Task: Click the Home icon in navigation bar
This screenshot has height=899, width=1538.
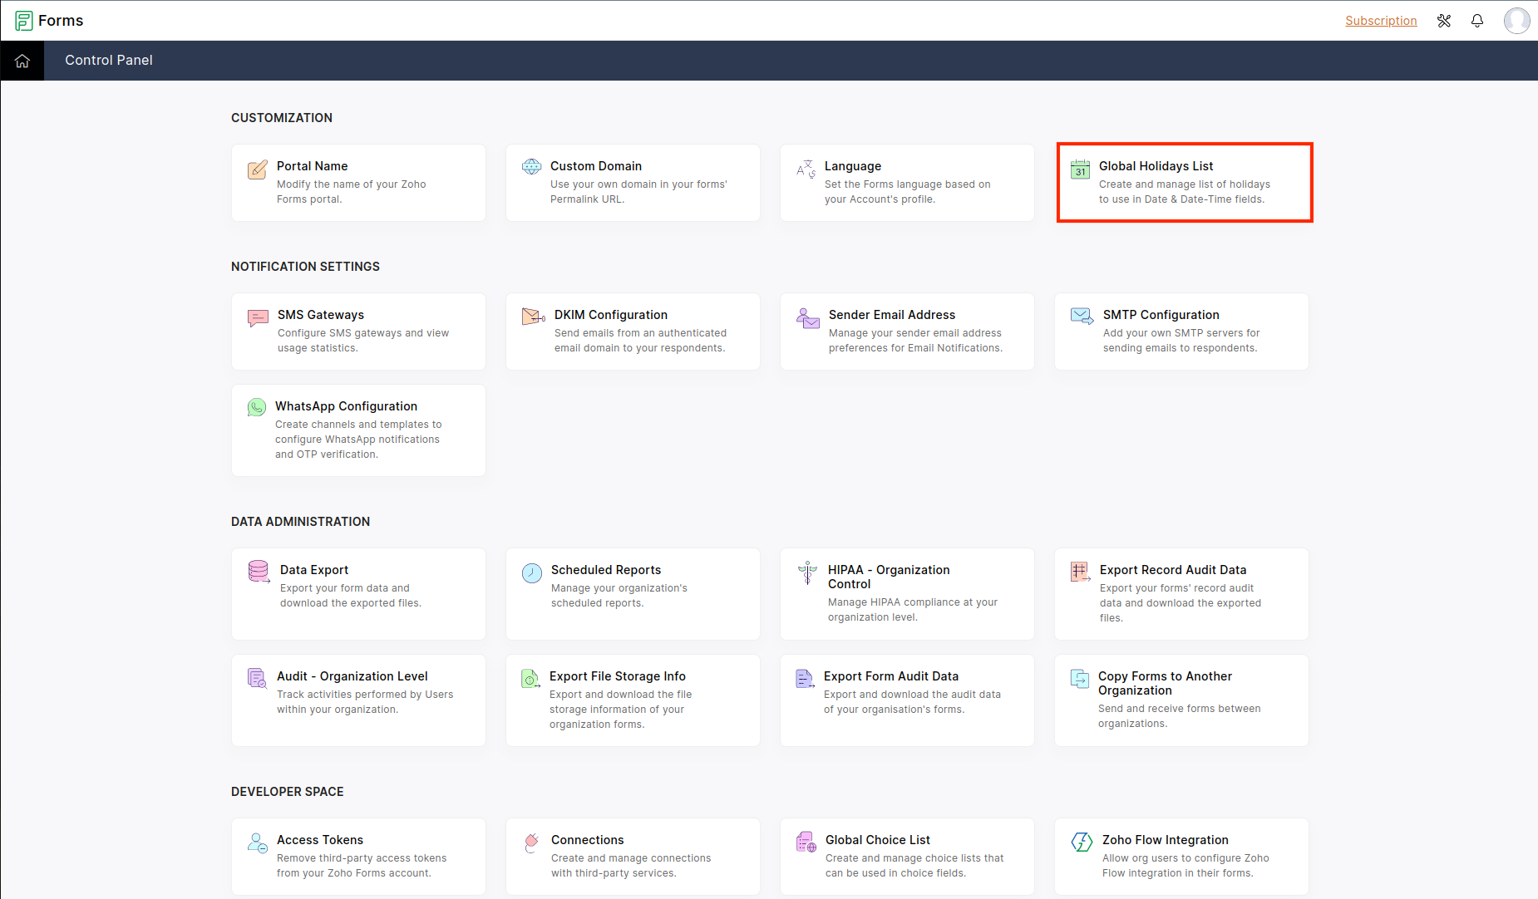Action: (x=22, y=61)
